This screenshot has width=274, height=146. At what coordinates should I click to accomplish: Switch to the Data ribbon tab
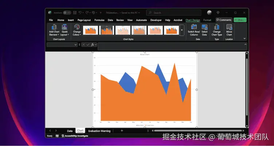click(110, 20)
